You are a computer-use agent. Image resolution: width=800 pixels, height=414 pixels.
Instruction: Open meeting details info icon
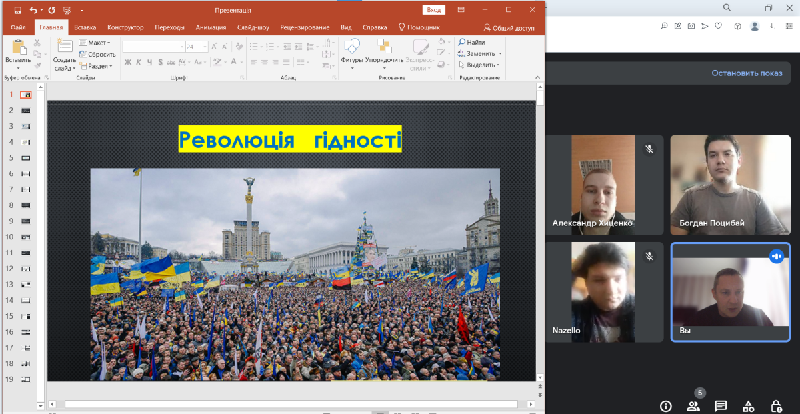click(x=665, y=406)
